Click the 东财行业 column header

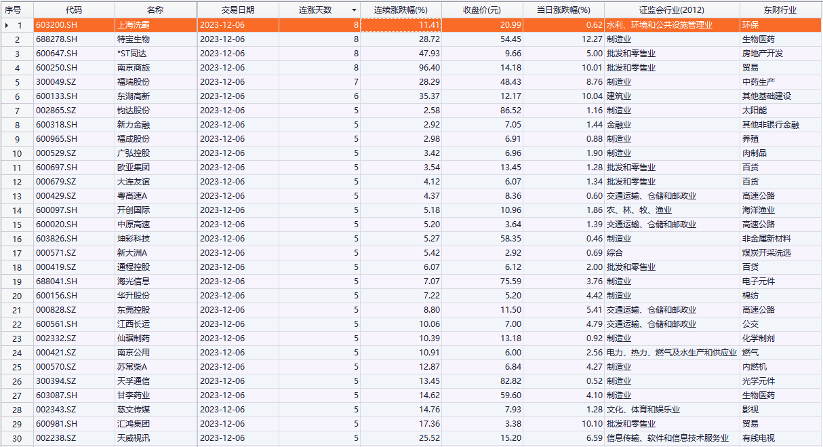point(779,10)
